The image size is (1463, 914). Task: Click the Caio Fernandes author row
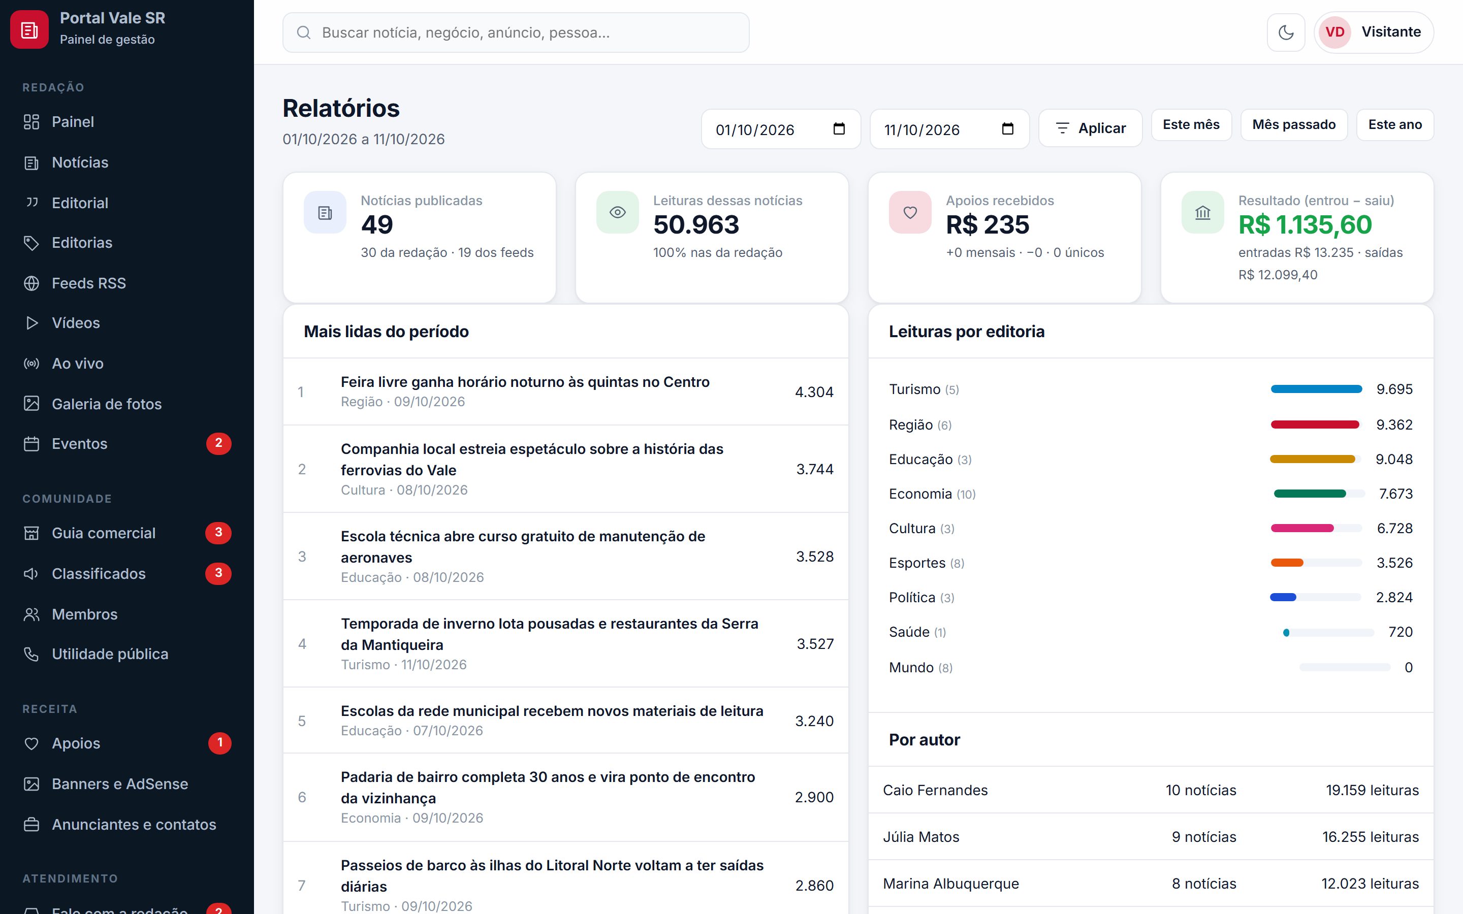pyautogui.click(x=1151, y=790)
